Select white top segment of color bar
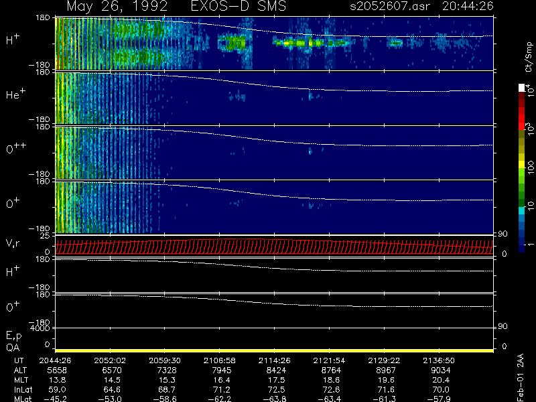Viewport: 536px width, 402px height. click(x=522, y=88)
